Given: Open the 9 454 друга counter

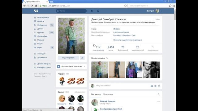Looking at the screenshot, I should click(111, 48).
